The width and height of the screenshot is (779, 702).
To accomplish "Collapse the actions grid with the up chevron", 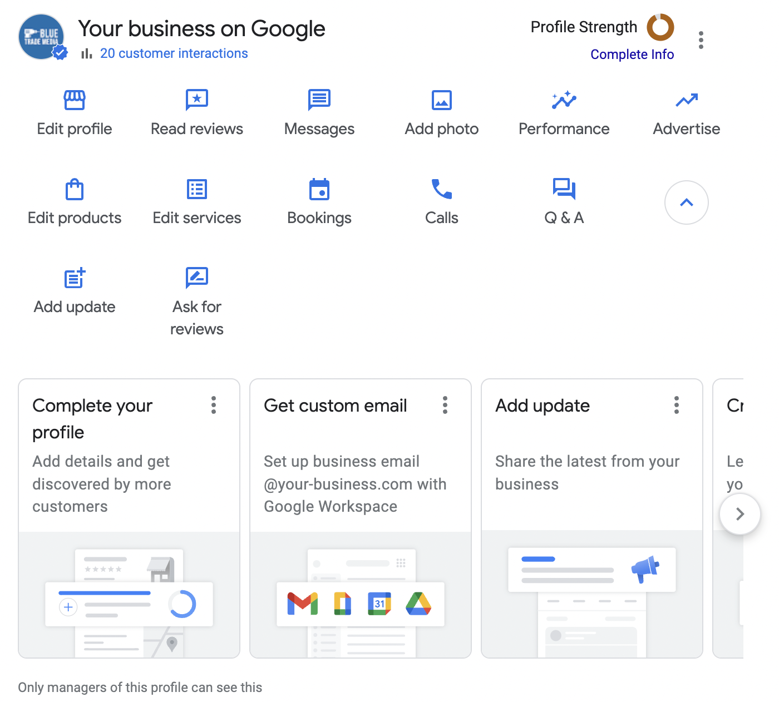I will pyautogui.click(x=687, y=202).
